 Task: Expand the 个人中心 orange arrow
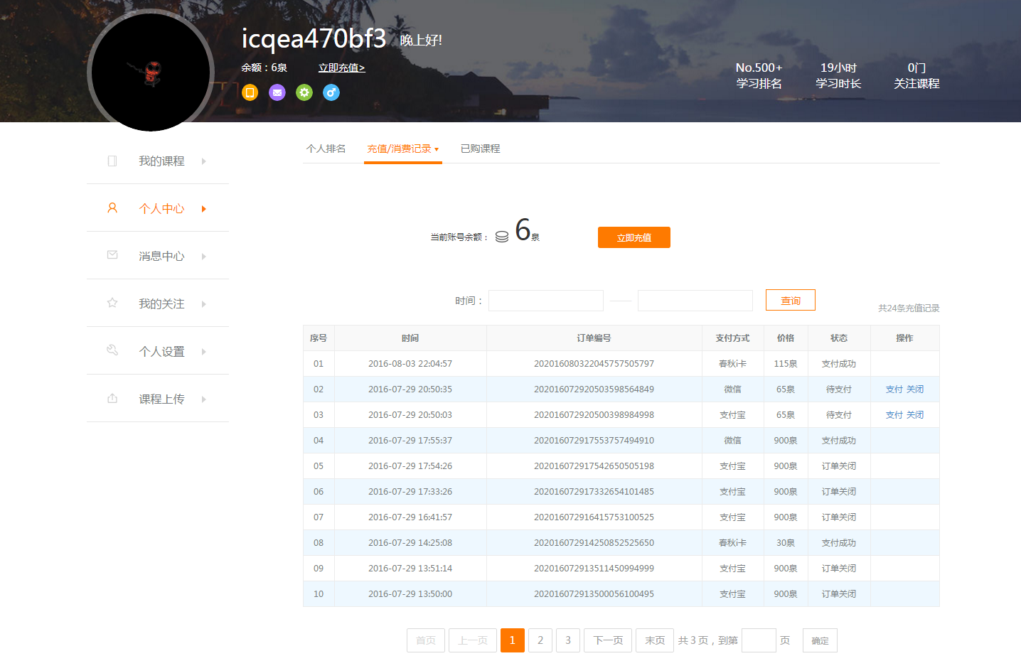(x=203, y=209)
